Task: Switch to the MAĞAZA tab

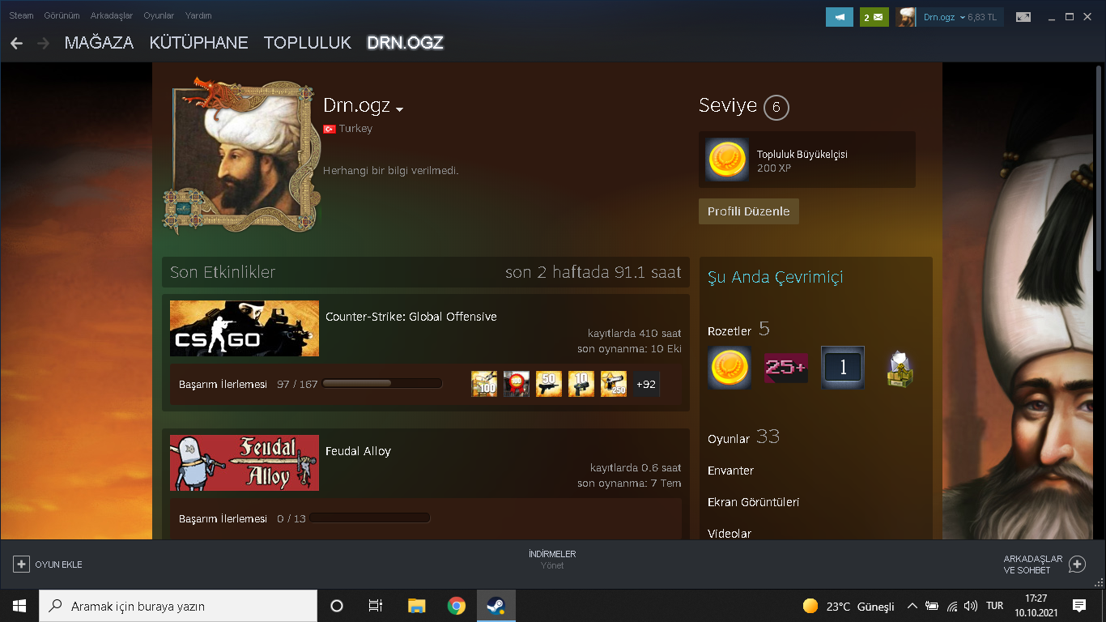Action: [99, 43]
